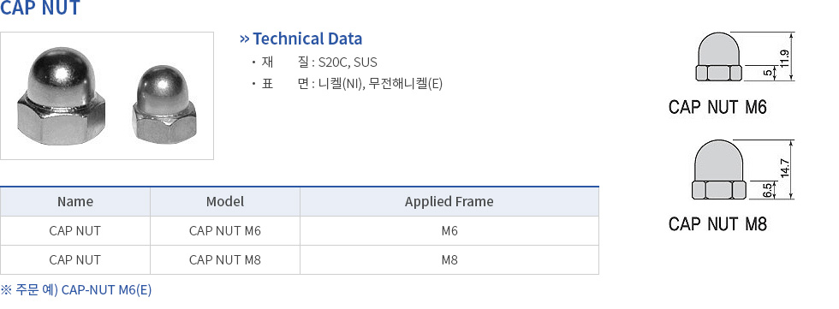Click the large cap nut in photo

tap(61, 96)
